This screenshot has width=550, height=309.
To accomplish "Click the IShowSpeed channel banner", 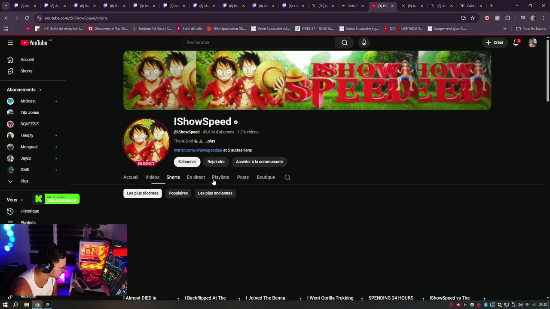I will (x=307, y=80).
